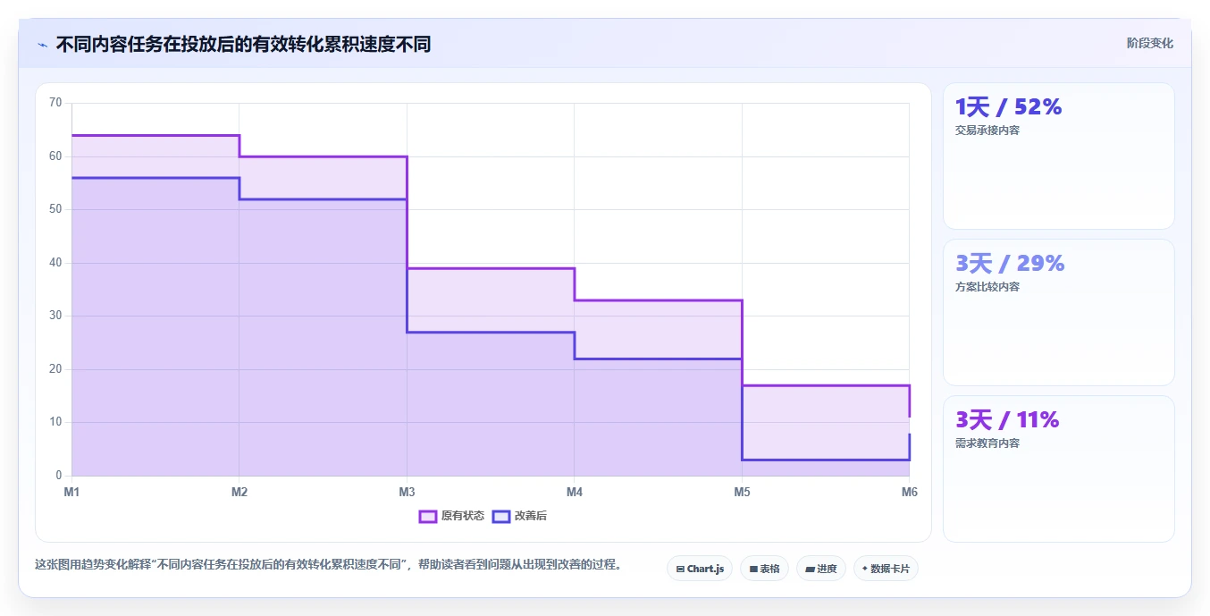Open the 3天 / 11% data card

(x=1058, y=468)
